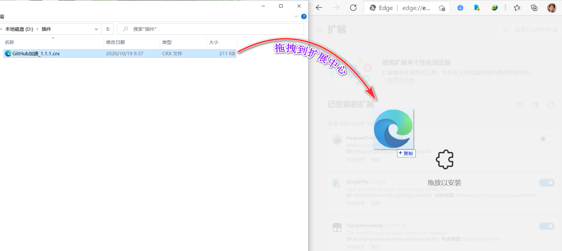
Task: Toggle the KeepassConnect extension switch
Action: tap(547, 139)
